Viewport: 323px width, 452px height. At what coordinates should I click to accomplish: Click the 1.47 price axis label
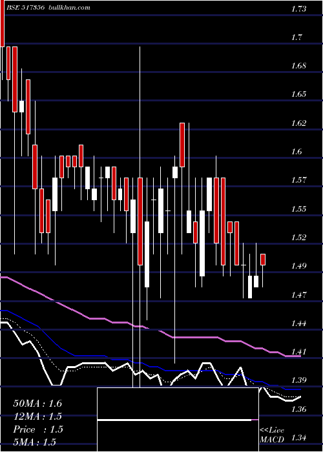click(x=298, y=295)
